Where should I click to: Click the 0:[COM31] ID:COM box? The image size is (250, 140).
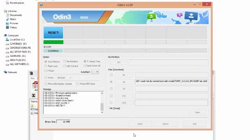tap(53, 51)
